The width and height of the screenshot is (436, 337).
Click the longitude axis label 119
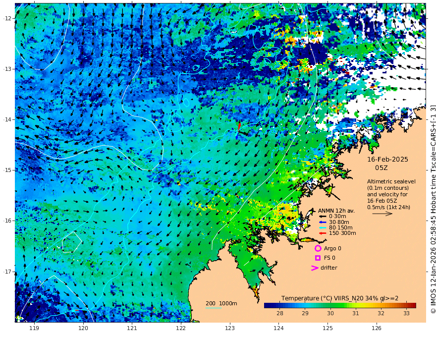tap(34, 329)
